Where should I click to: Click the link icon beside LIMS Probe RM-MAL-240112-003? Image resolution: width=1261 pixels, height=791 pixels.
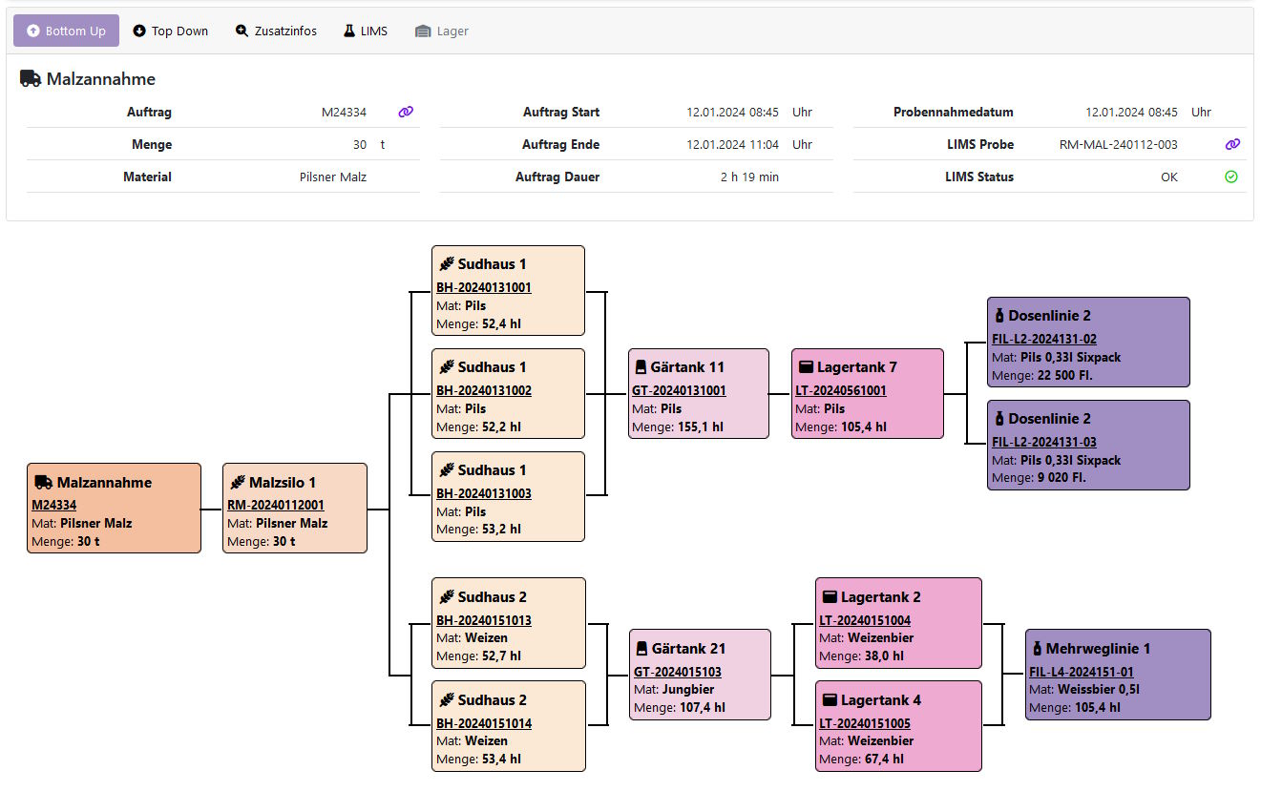1232,144
